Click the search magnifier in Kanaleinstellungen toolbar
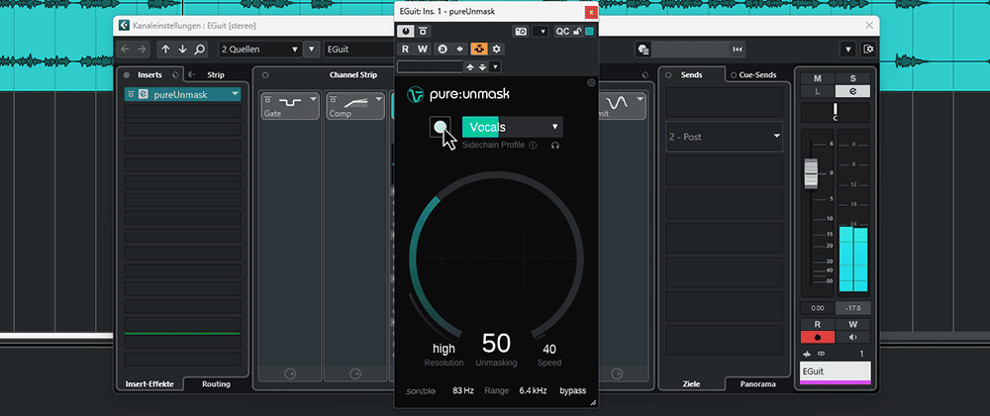990x416 pixels. [200, 49]
